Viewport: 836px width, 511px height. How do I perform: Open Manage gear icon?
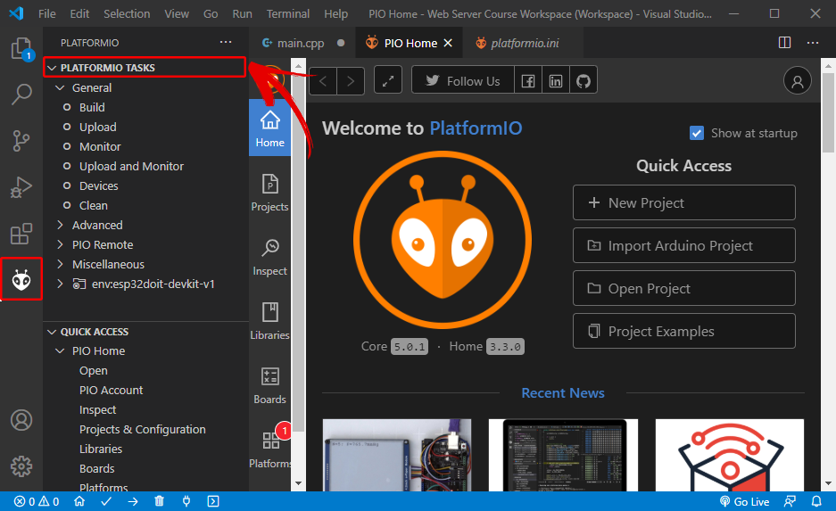coord(21,466)
